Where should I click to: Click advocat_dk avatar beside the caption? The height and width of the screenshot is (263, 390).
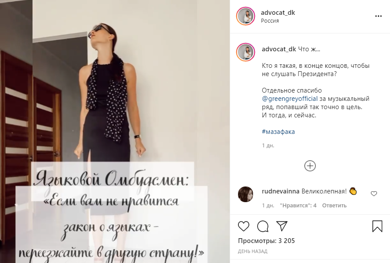point(245,52)
